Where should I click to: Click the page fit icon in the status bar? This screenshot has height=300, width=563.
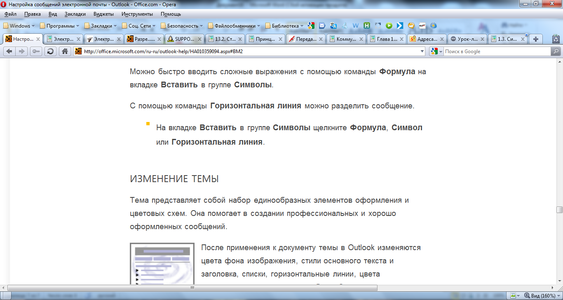(x=514, y=296)
